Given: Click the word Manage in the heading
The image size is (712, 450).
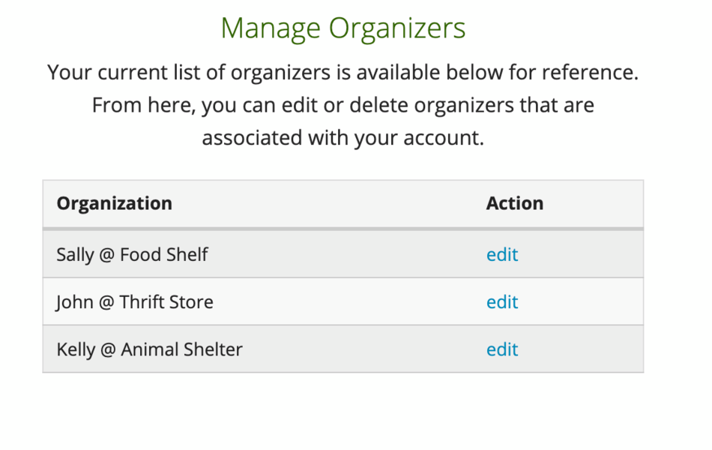Looking at the screenshot, I should (271, 28).
